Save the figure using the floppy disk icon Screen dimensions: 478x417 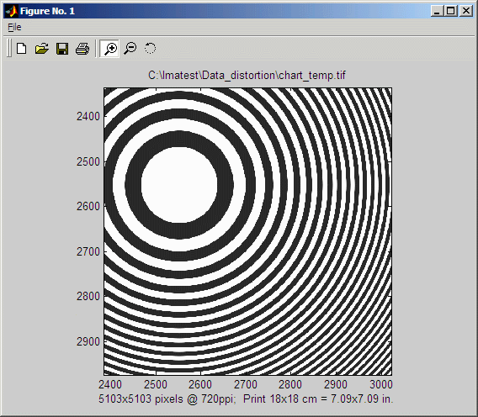pos(62,49)
